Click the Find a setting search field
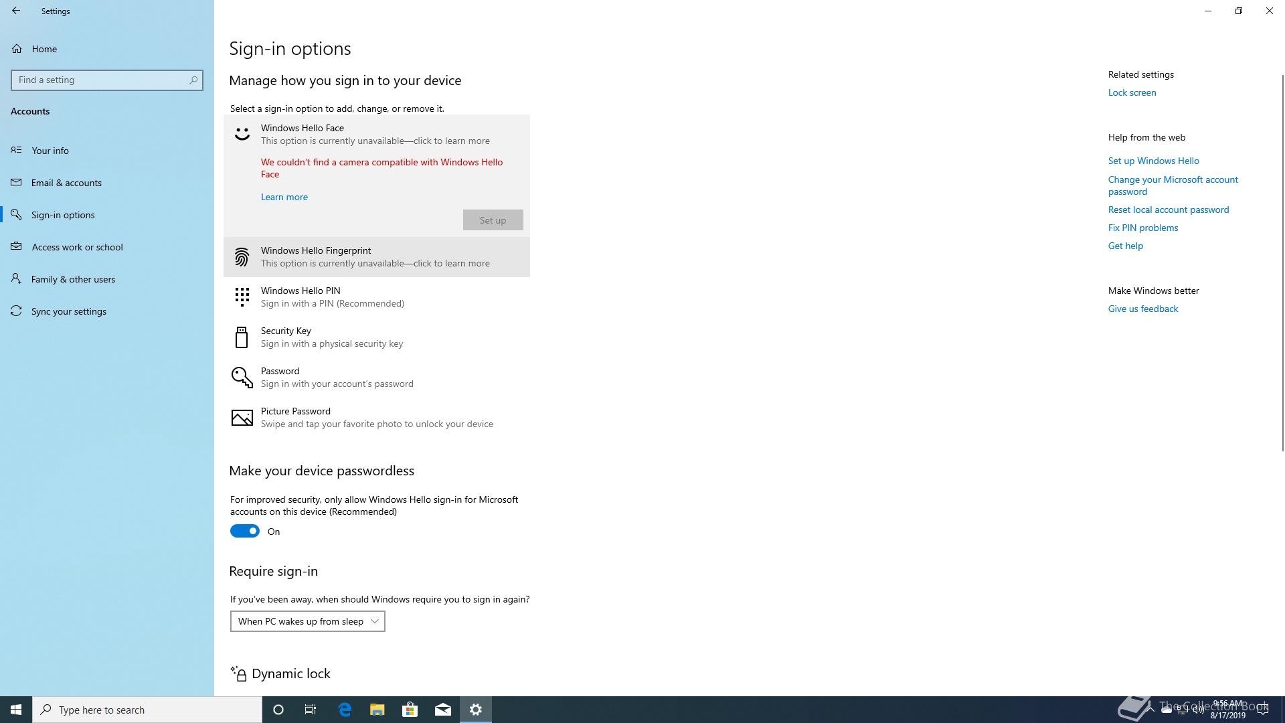The width and height of the screenshot is (1285, 723). [x=107, y=80]
